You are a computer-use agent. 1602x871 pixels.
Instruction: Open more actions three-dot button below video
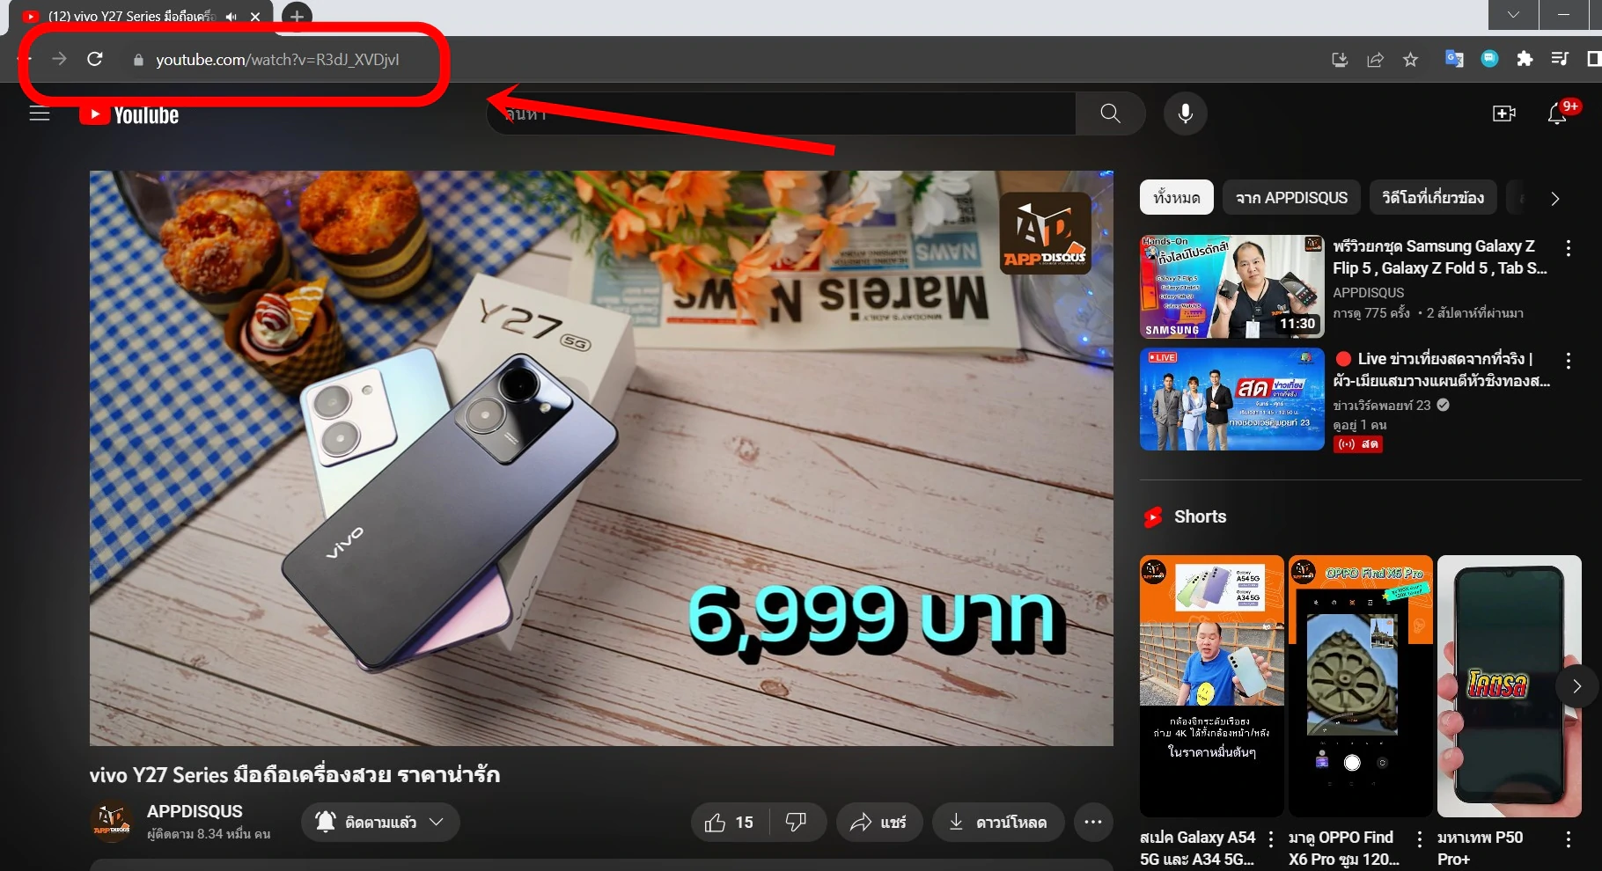coord(1093,823)
